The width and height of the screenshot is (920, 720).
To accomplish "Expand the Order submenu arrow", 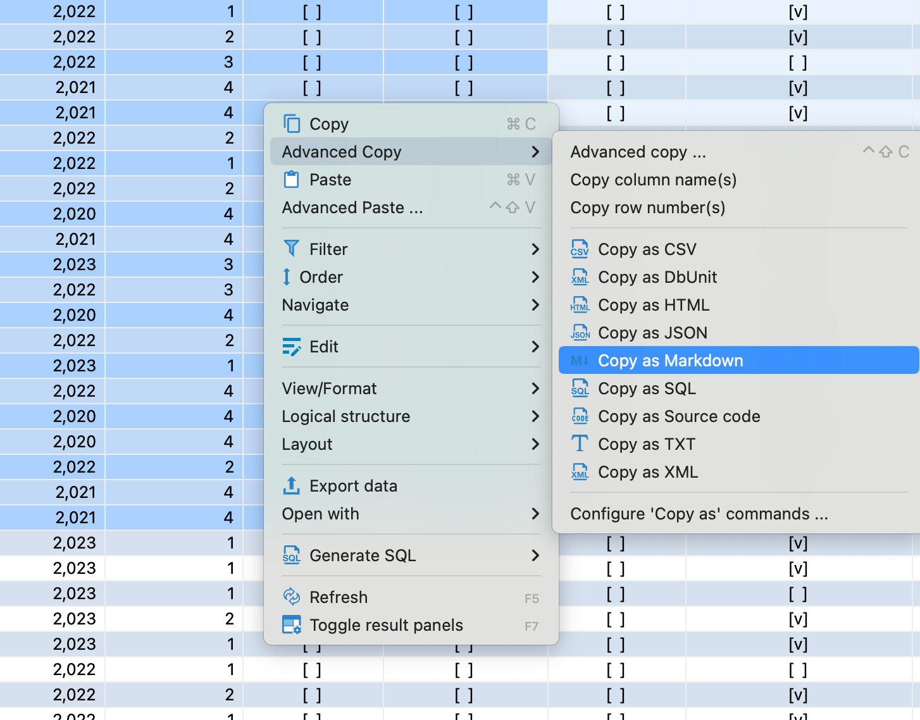I will tap(535, 277).
